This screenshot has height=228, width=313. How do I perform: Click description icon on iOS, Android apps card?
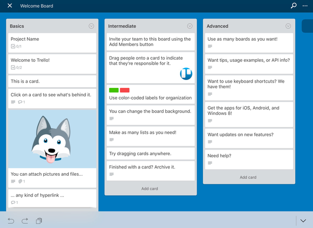(210, 121)
